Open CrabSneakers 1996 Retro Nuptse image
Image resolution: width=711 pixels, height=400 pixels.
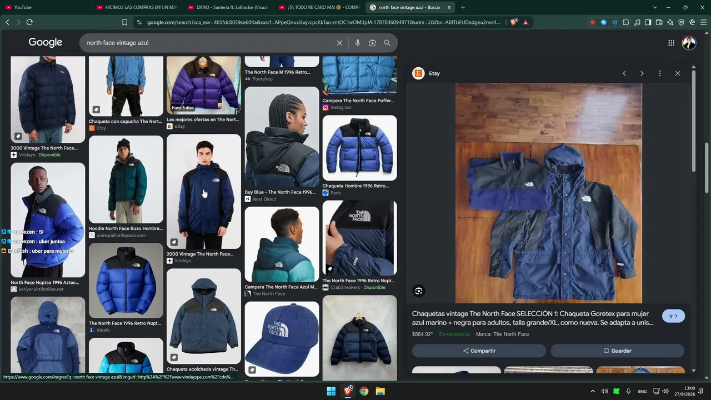pos(359,238)
